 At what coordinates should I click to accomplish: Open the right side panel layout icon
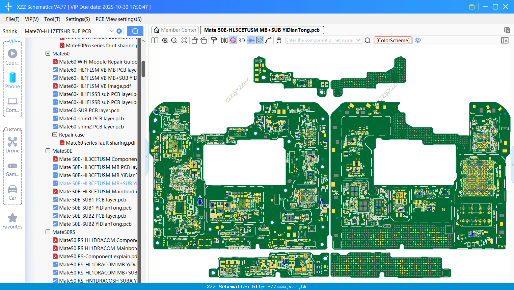coord(505,40)
